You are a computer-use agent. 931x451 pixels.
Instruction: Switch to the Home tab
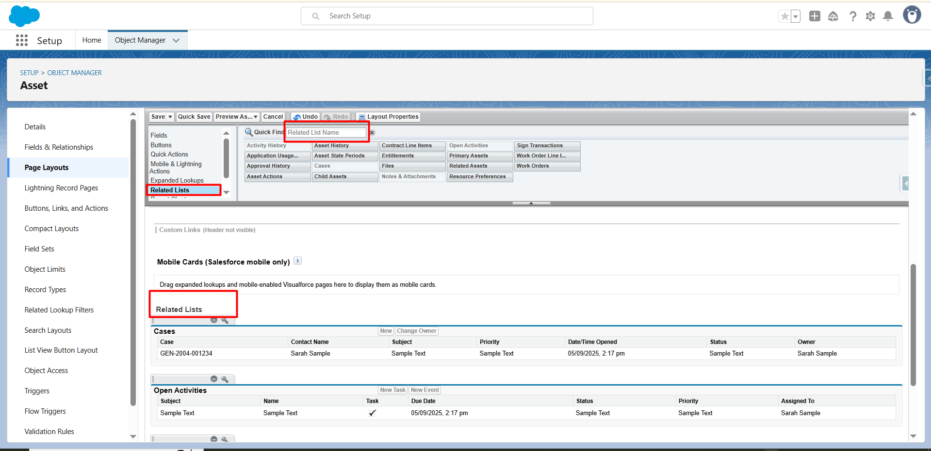pyautogui.click(x=92, y=40)
